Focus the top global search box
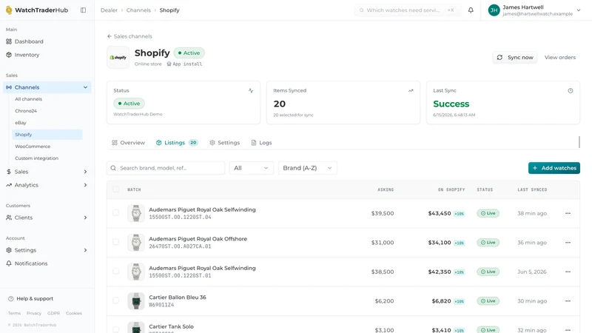 408,10
